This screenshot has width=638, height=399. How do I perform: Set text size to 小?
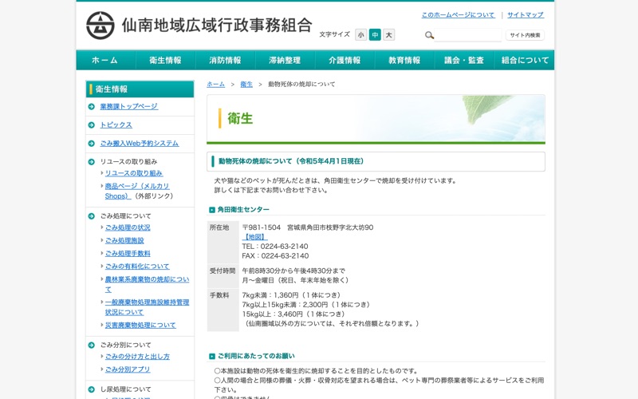(x=360, y=35)
